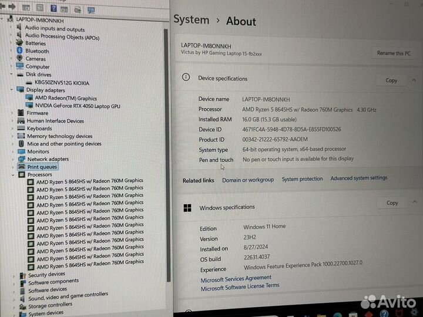Collapse the Display adapters tree node
Screen dimensions: 423x317
tap(12, 89)
